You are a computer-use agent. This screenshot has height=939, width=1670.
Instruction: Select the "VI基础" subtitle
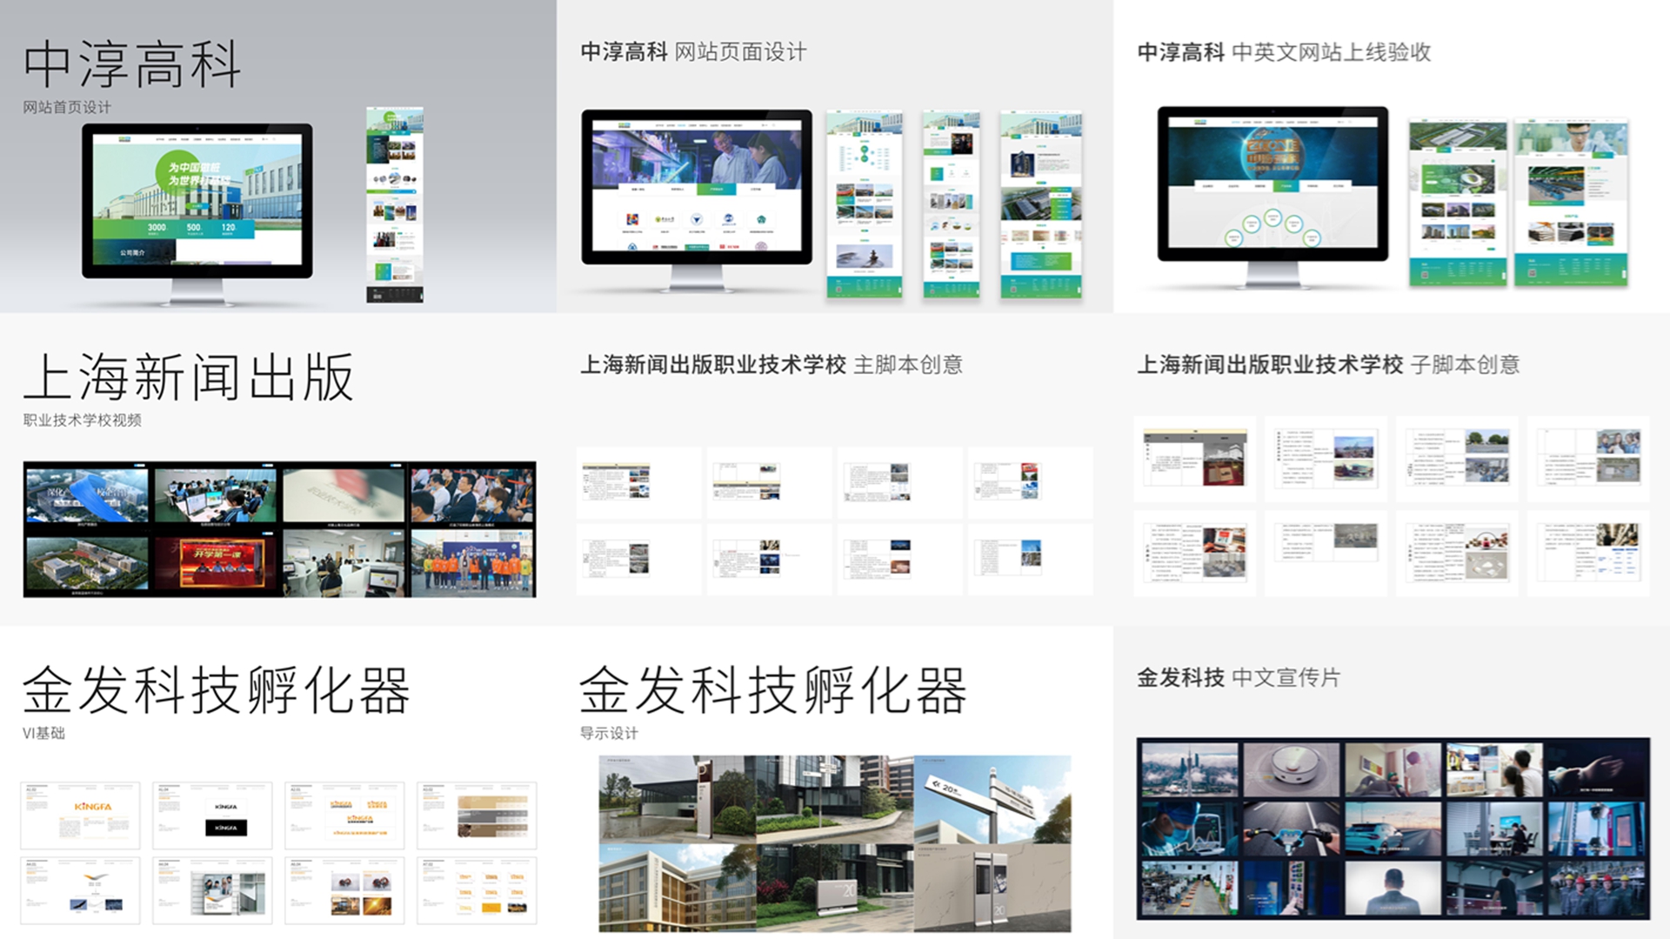[x=43, y=733]
